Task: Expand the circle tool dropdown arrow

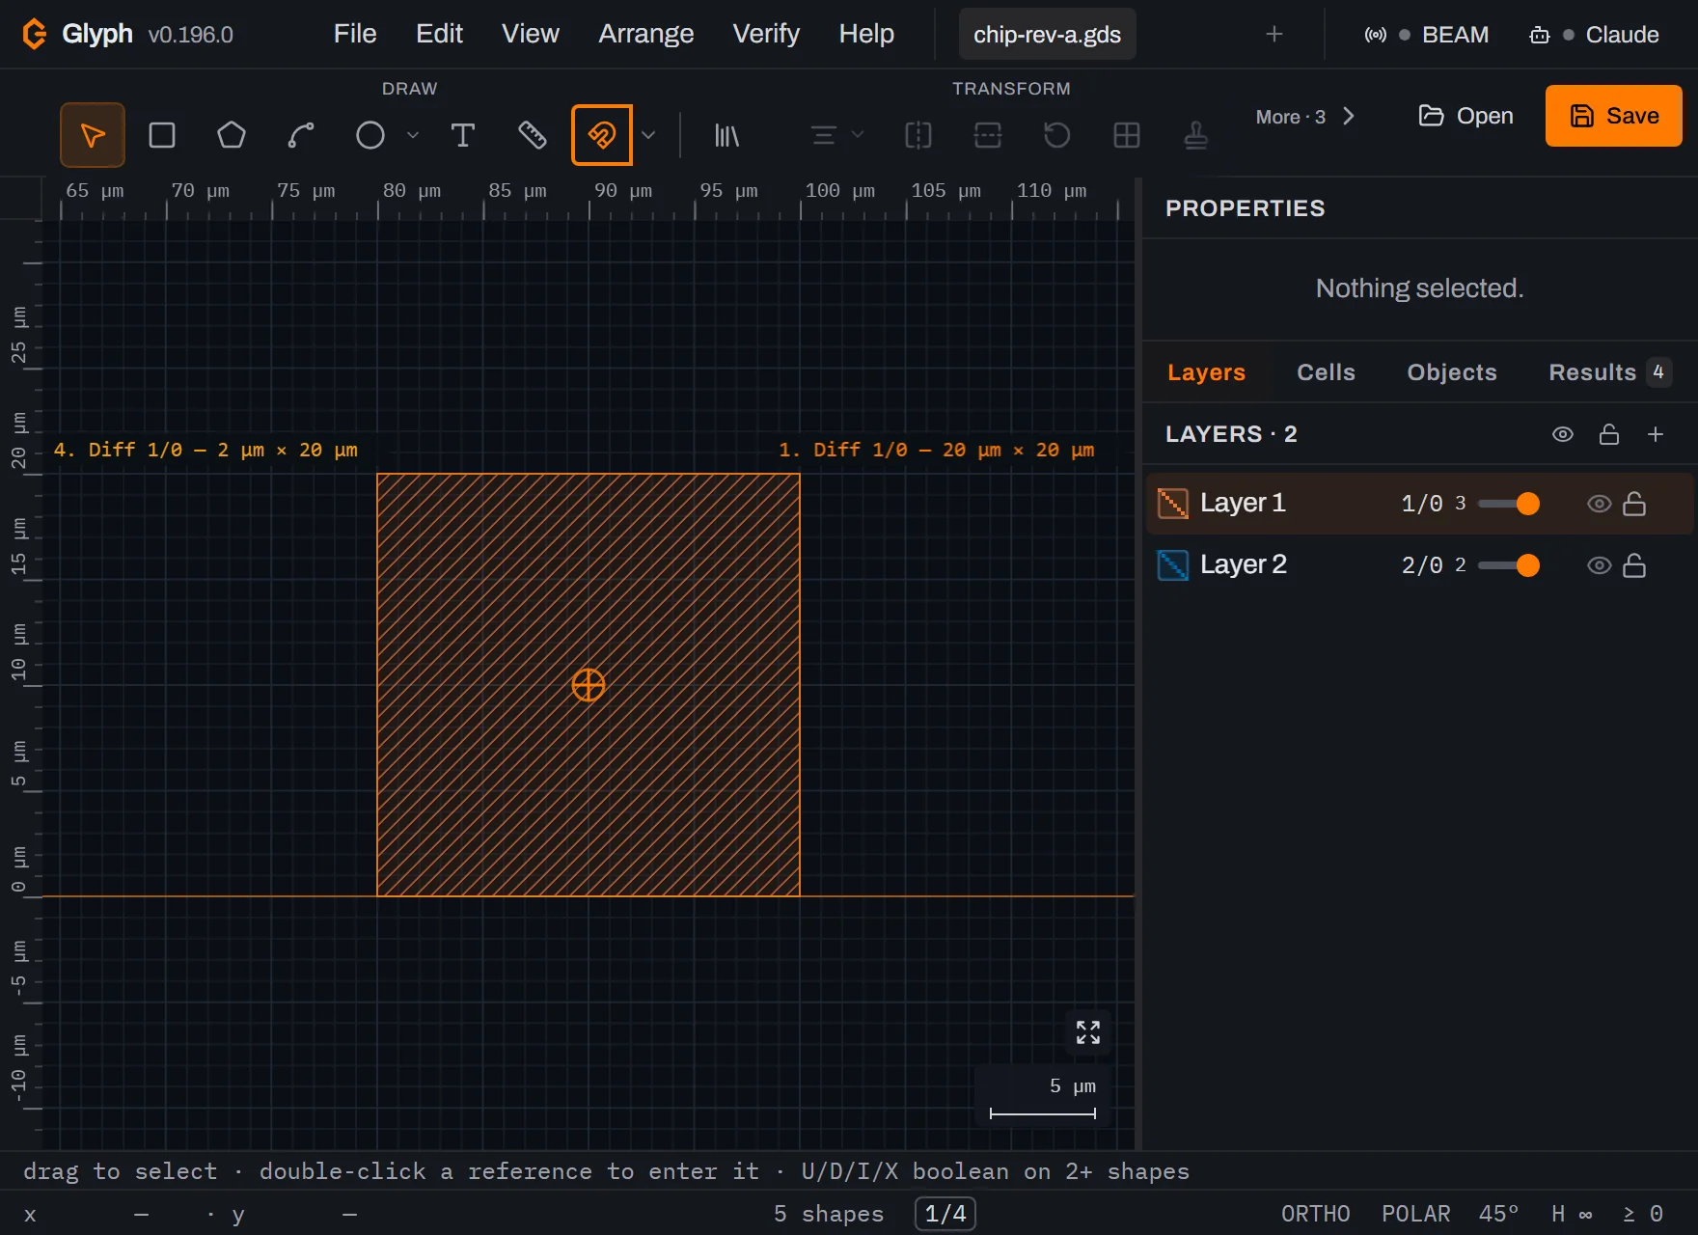Action: (x=413, y=135)
